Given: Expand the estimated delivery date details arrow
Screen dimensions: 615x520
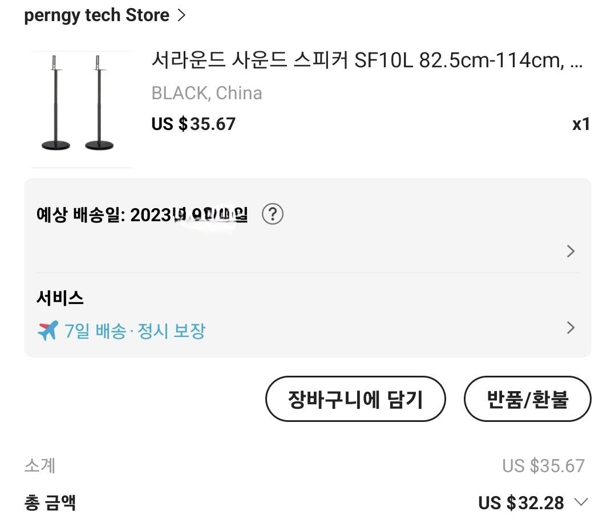Looking at the screenshot, I should (x=571, y=251).
